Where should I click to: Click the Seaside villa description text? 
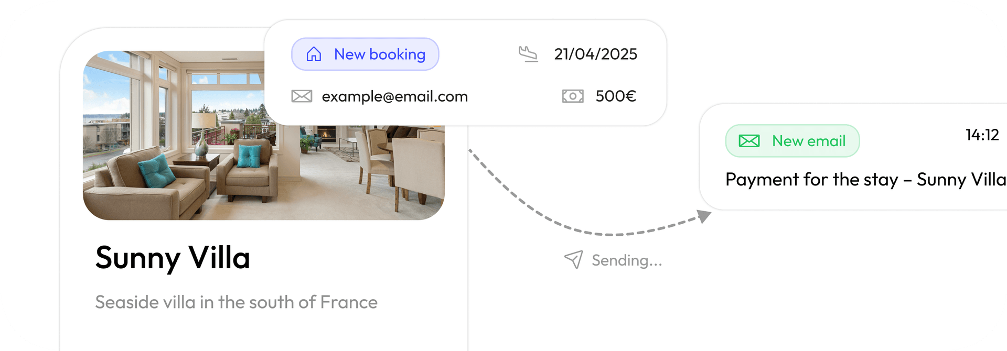pos(236,302)
